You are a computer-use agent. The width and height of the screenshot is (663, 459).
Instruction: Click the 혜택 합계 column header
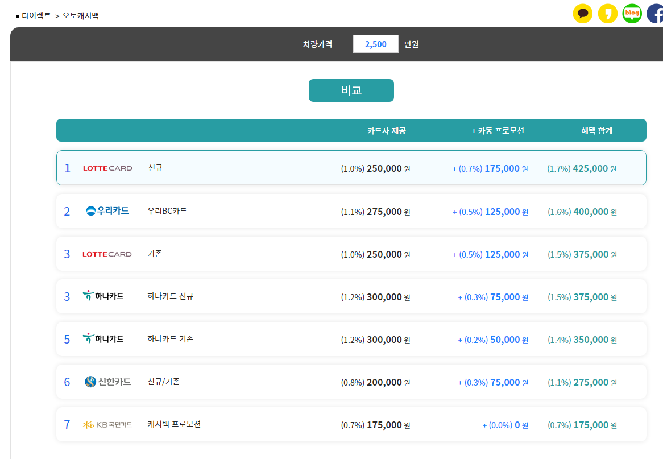[x=596, y=131]
